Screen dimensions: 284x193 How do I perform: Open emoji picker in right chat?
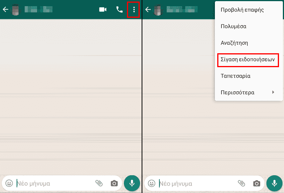(152, 183)
